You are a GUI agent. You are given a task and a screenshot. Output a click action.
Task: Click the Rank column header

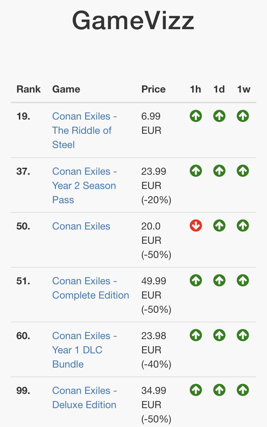(x=28, y=89)
